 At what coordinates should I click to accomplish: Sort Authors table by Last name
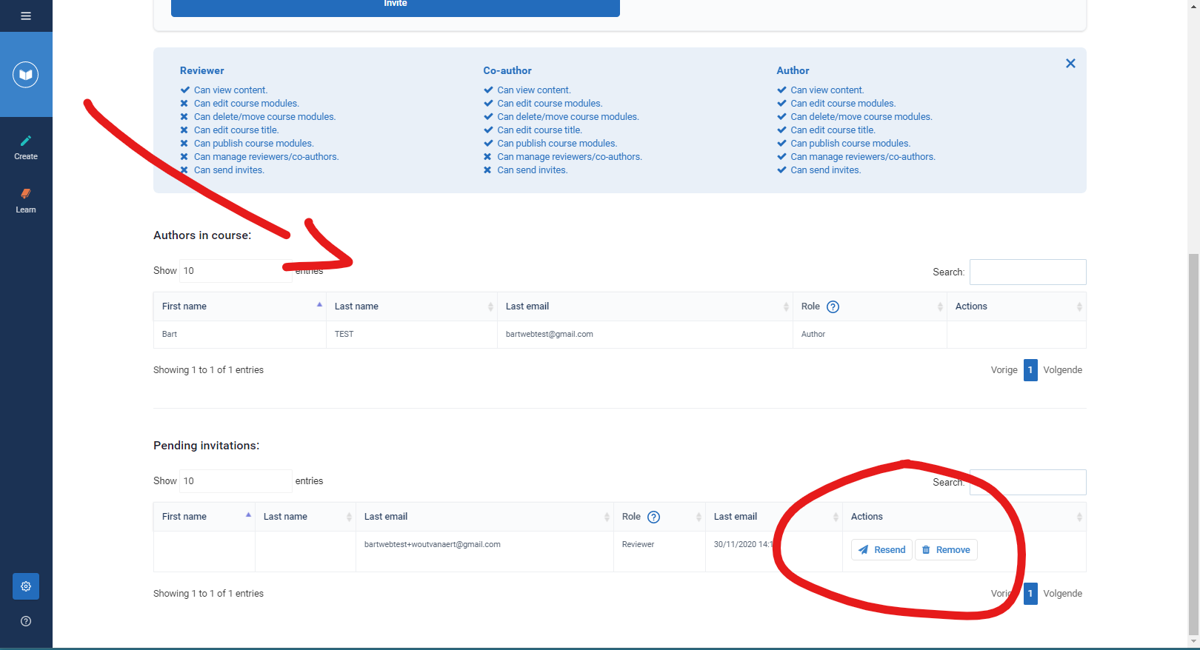coord(412,306)
